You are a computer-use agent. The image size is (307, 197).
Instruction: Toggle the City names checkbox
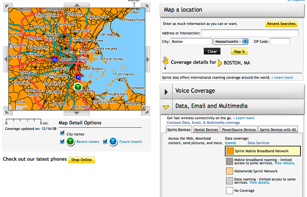point(62,133)
